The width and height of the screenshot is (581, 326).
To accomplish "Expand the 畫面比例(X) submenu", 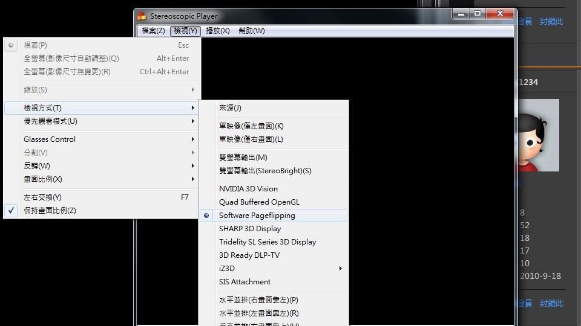I will click(x=102, y=179).
